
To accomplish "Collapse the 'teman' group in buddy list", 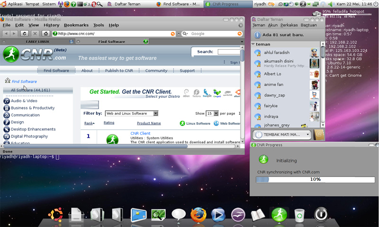I will (253, 44).
